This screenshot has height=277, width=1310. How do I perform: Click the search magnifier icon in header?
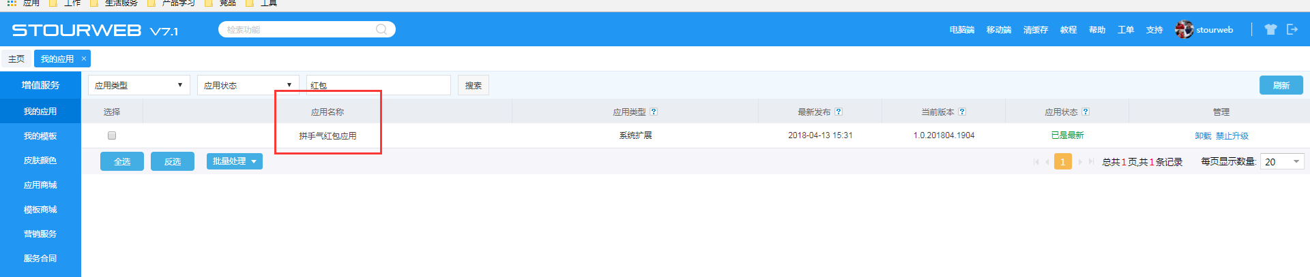click(381, 29)
